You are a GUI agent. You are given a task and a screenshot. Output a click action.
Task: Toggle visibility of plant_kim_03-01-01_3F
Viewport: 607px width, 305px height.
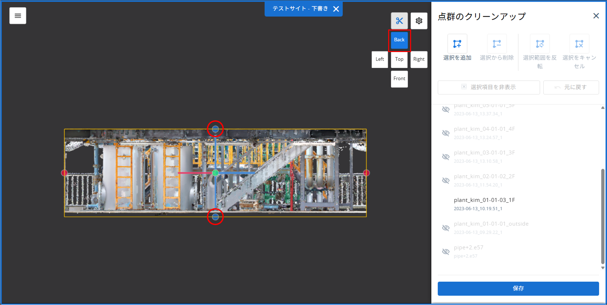pos(446,157)
